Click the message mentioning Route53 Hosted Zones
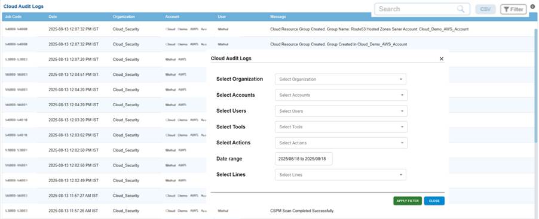 click(x=369, y=29)
